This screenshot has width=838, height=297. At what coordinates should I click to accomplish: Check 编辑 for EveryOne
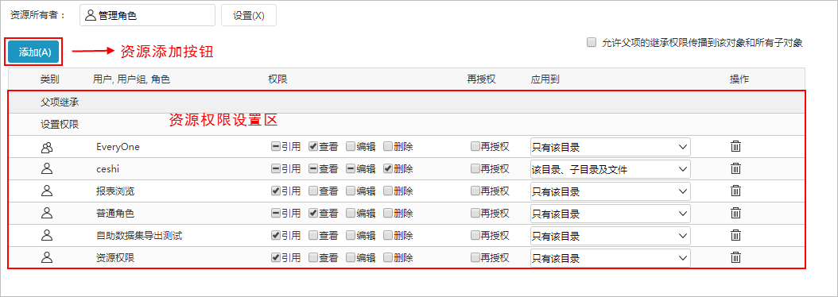(351, 146)
